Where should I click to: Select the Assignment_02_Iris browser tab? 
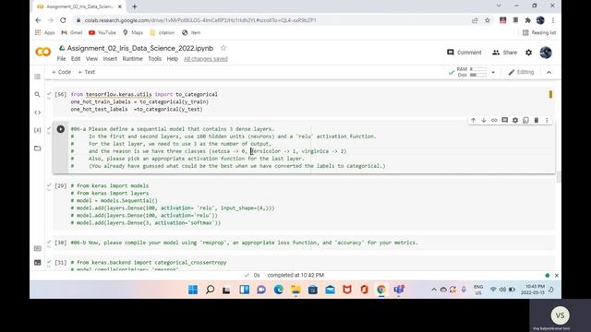point(79,6)
